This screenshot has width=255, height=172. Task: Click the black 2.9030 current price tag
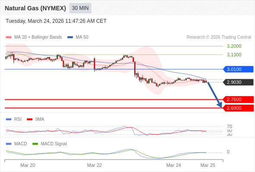(x=238, y=82)
